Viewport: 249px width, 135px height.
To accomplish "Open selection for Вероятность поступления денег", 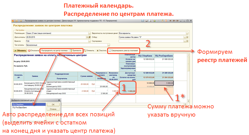I will [187, 33].
